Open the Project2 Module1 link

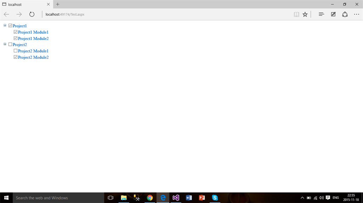pyautogui.click(x=33, y=51)
